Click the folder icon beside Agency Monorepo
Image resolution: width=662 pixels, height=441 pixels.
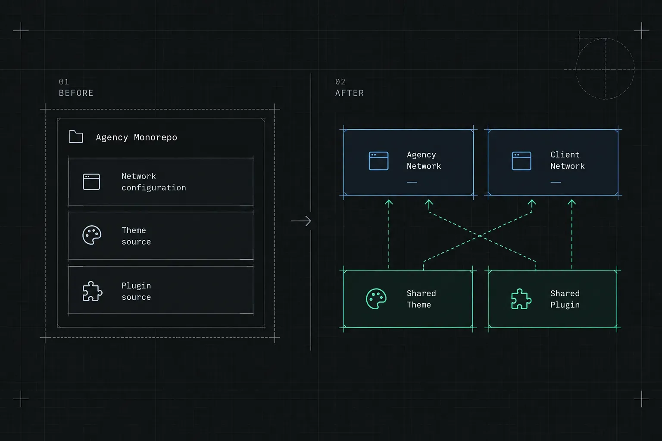click(76, 137)
